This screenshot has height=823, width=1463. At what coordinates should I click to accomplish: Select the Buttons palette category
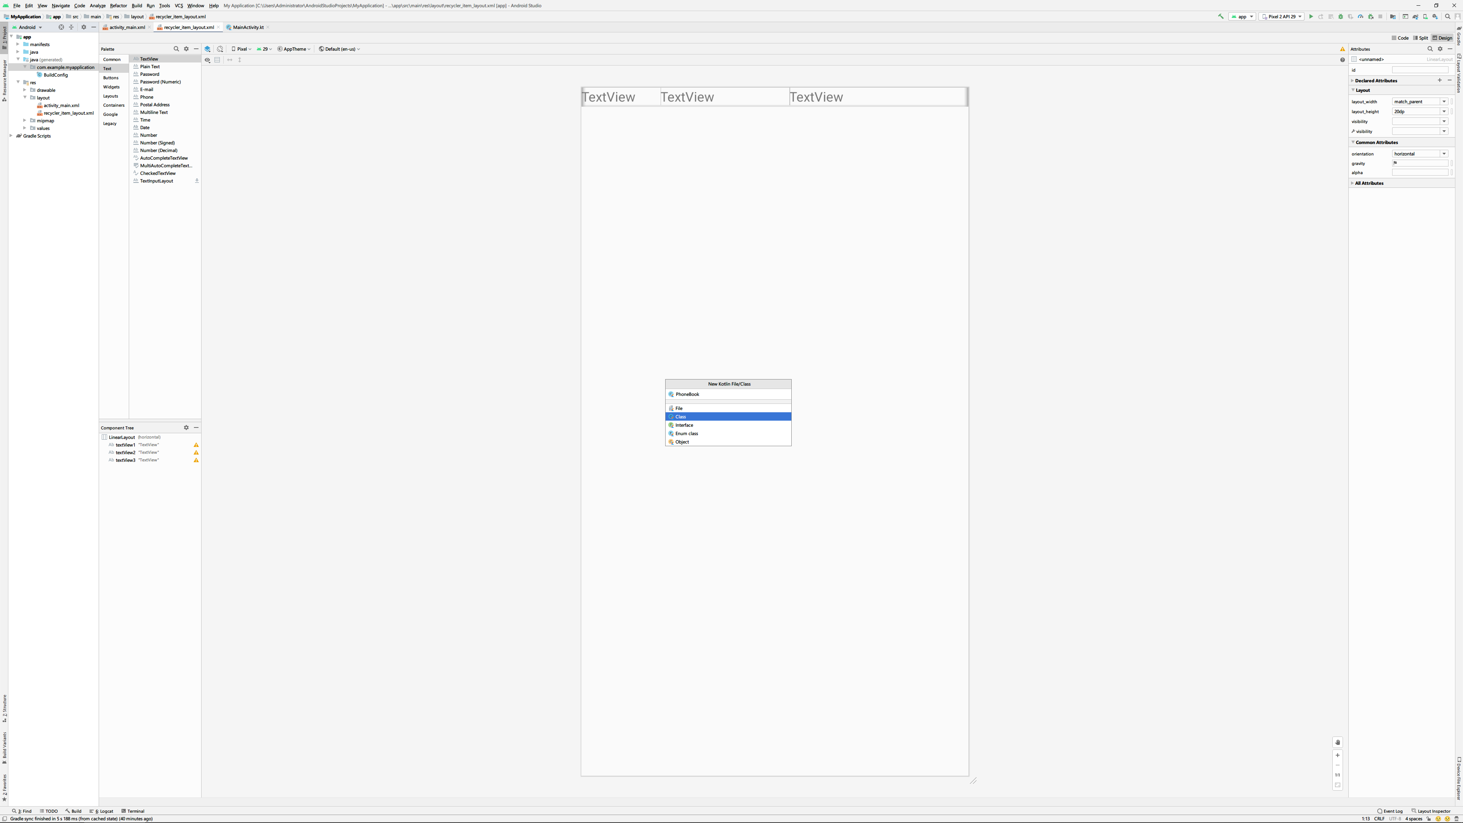tap(111, 78)
